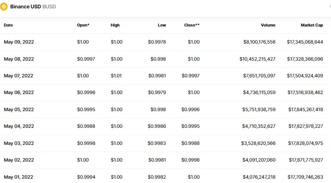331x183 pixels.
Task: Click the May 09, 2022 market cap value
Action: pyautogui.click(x=305, y=42)
